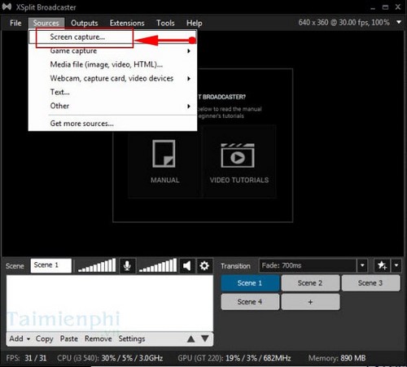The height and width of the screenshot is (367, 407).
Task: Click the Scene 1 name input field
Action: [x=51, y=265]
